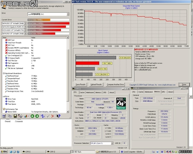
Task: Click the red X Cancel icon
Action: (53, 116)
